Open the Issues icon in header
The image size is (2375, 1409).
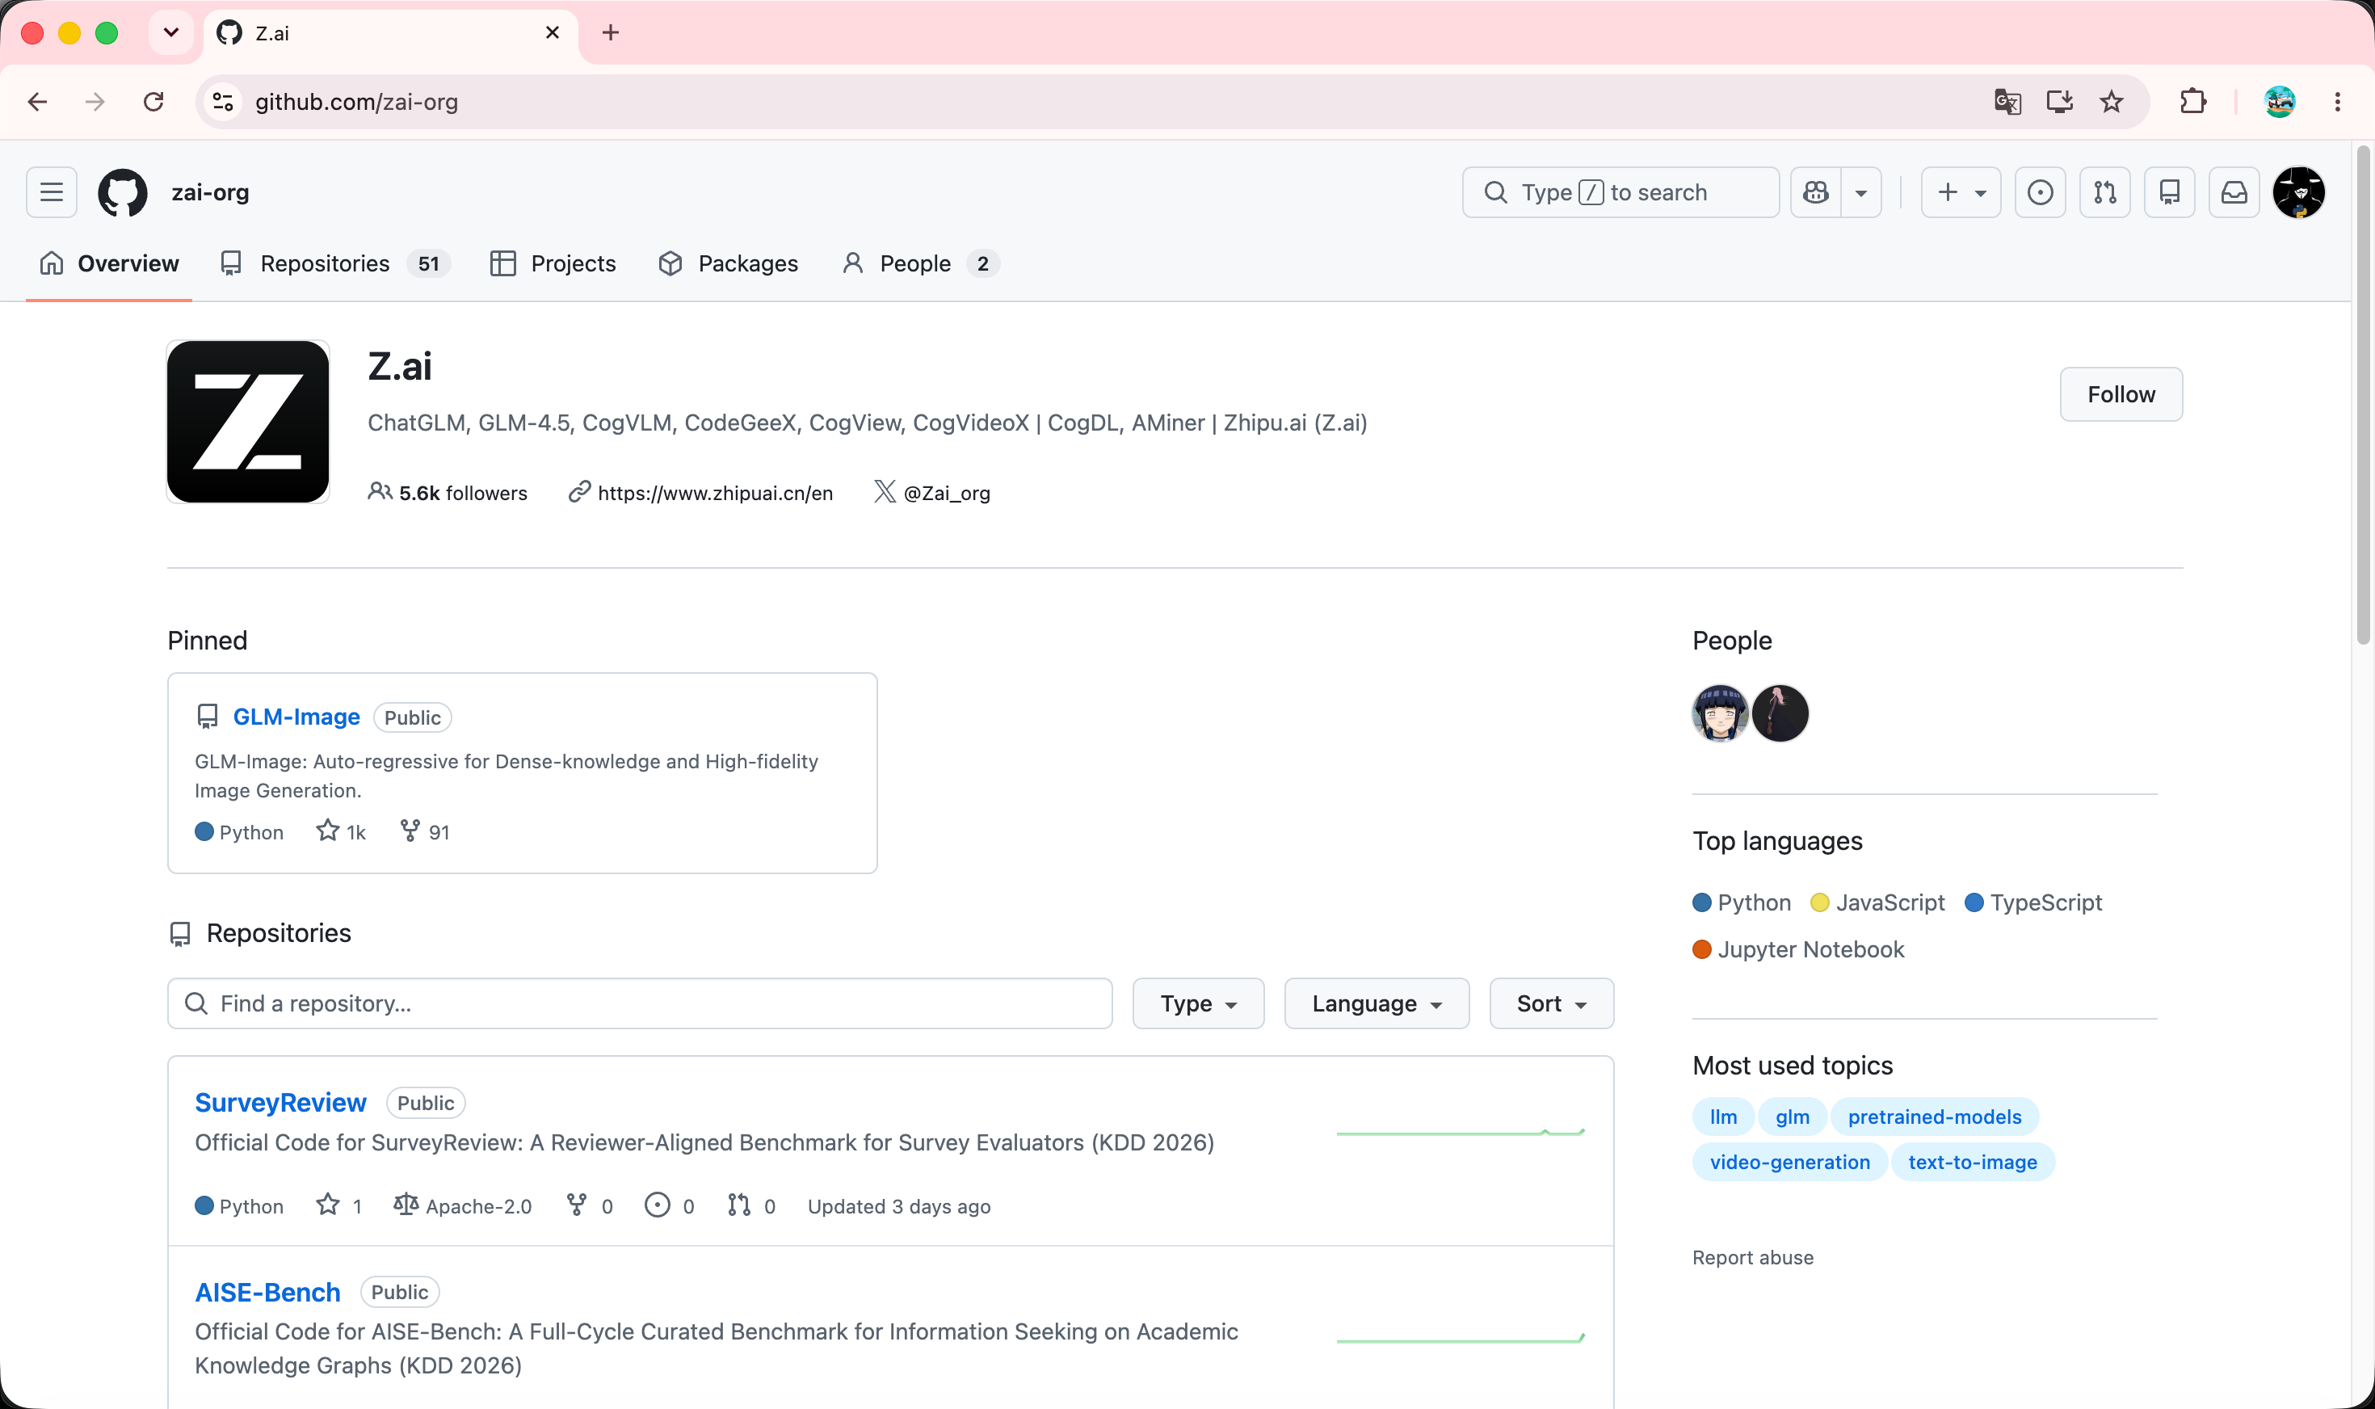[x=2040, y=193]
